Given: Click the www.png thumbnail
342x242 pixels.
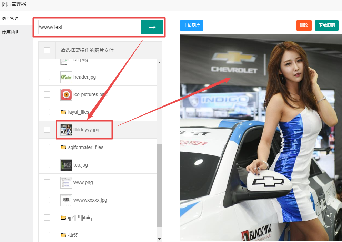Looking at the screenshot, I should [66, 182].
